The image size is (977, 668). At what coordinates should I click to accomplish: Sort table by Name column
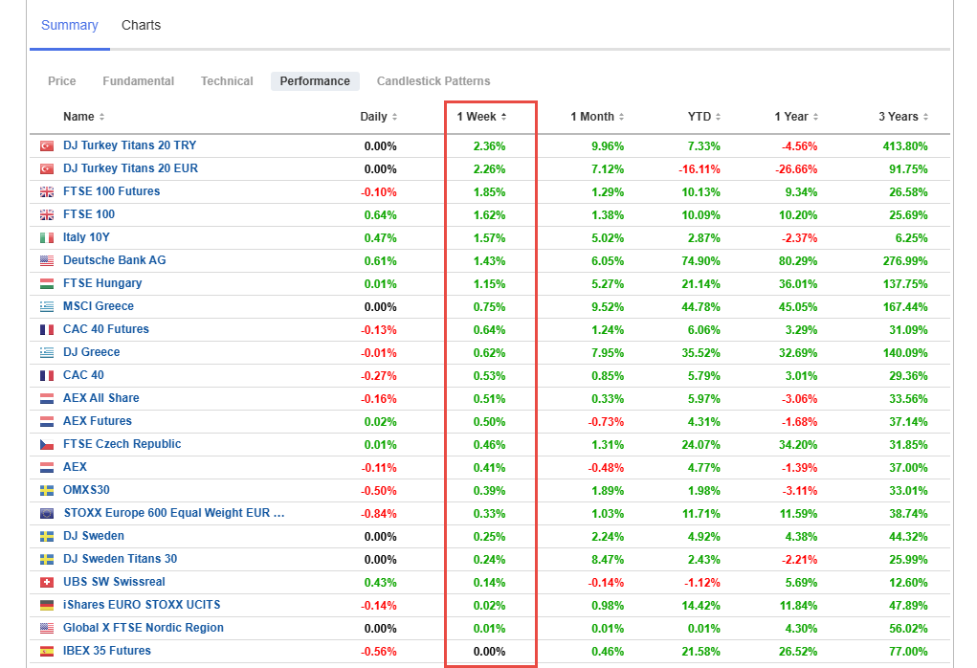point(83,117)
